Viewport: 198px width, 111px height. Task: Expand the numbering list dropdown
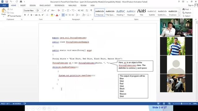click(71, 10)
